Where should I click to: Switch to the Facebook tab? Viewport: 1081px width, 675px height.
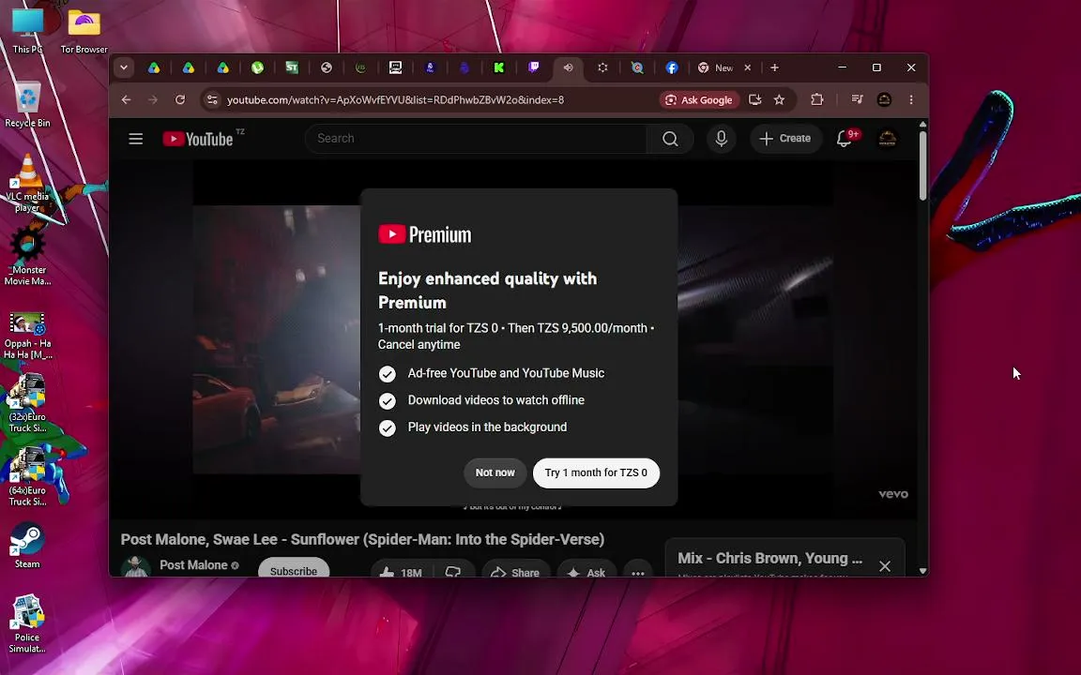pyautogui.click(x=672, y=67)
